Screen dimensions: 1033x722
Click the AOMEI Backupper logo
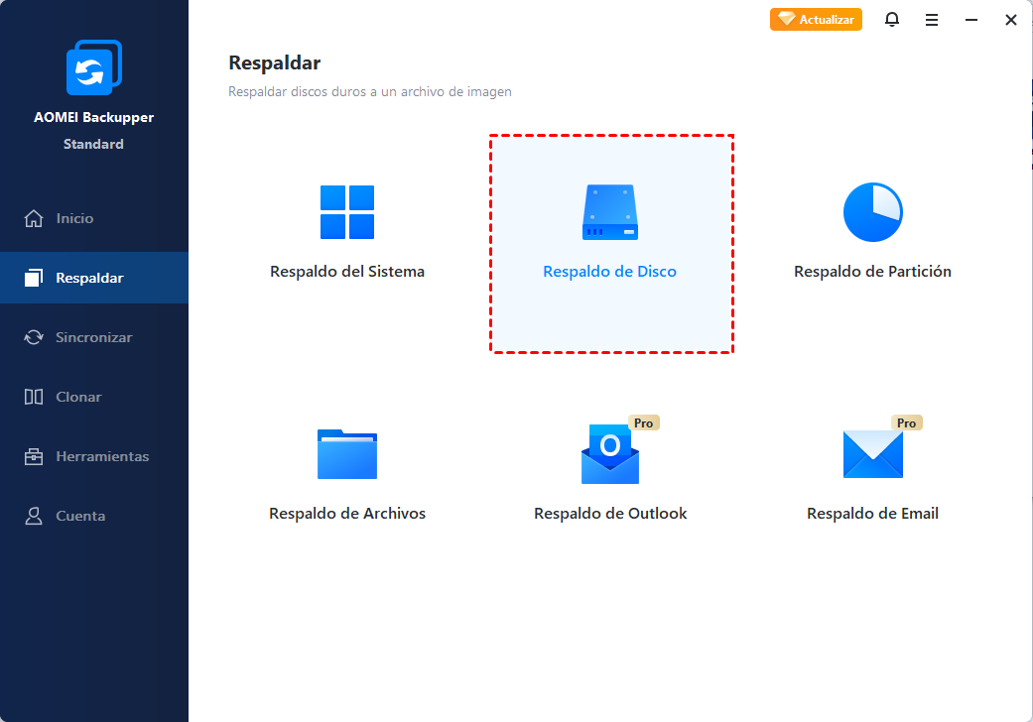pyautogui.click(x=94, y=67)
